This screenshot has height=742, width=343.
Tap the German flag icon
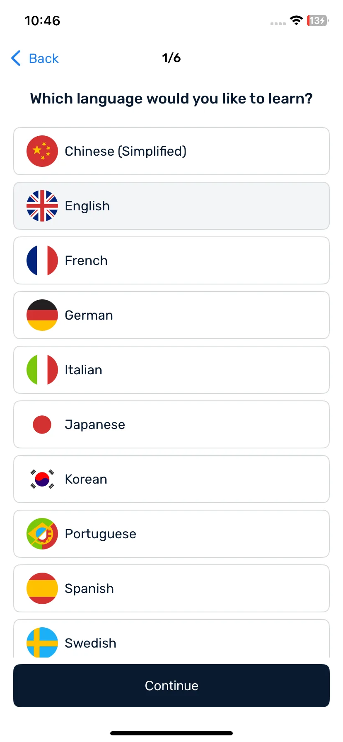[x=42, y=315]
